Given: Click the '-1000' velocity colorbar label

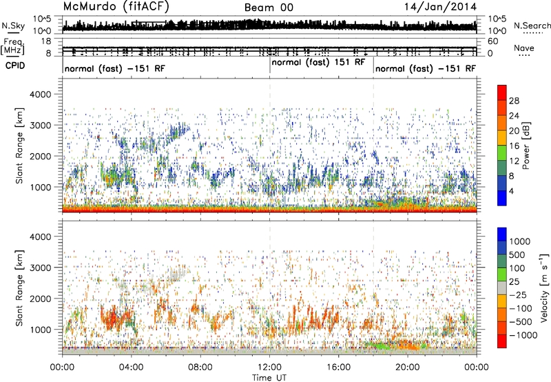Looking at the screenshot, I should coord(523,335).
